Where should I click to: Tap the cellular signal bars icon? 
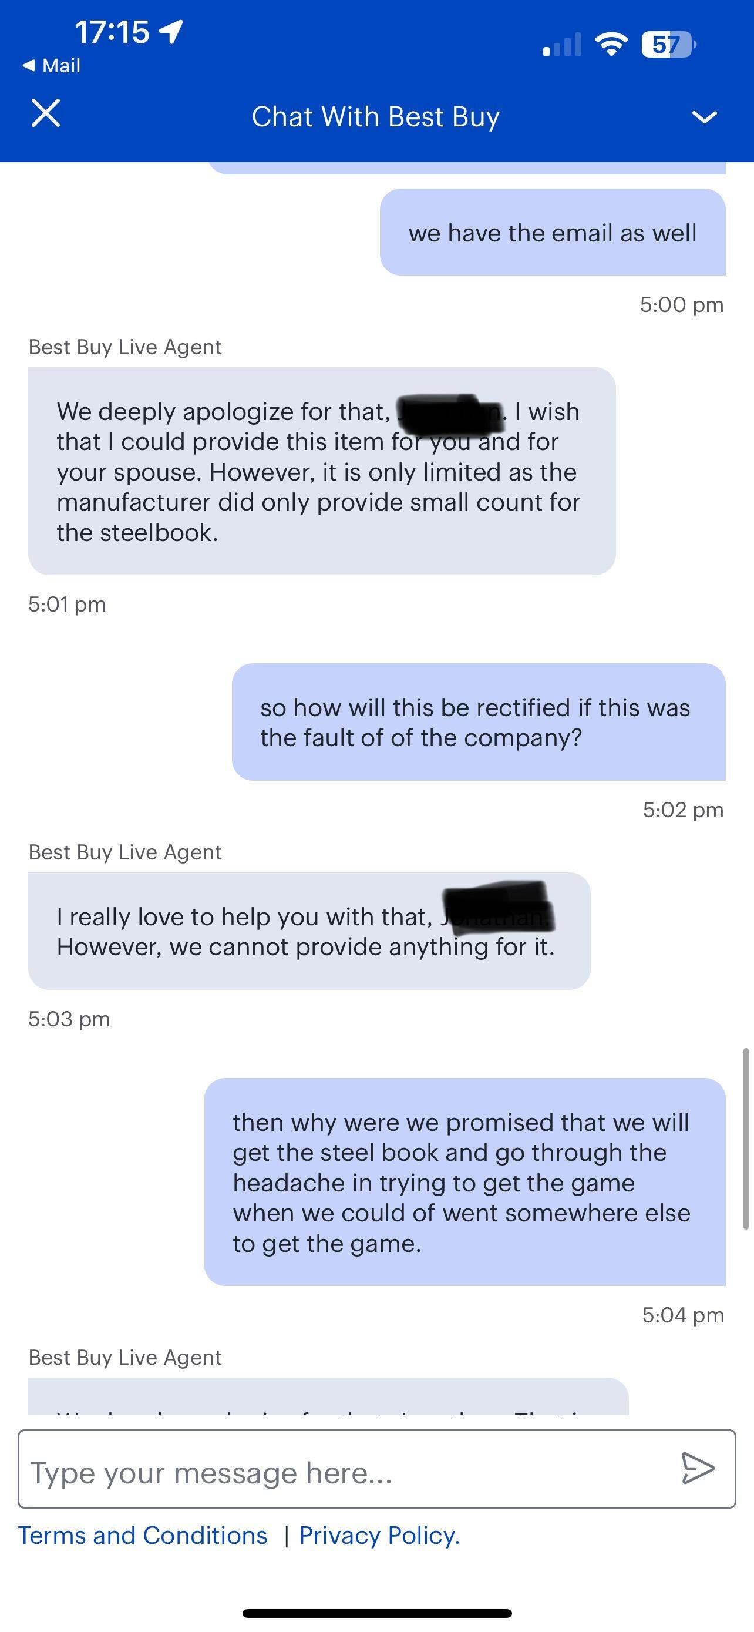click(561, 44)
